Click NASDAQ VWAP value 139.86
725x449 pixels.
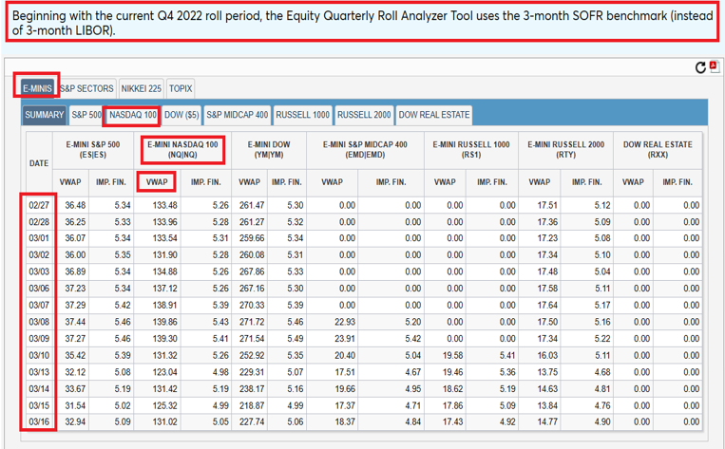[164, 322]
